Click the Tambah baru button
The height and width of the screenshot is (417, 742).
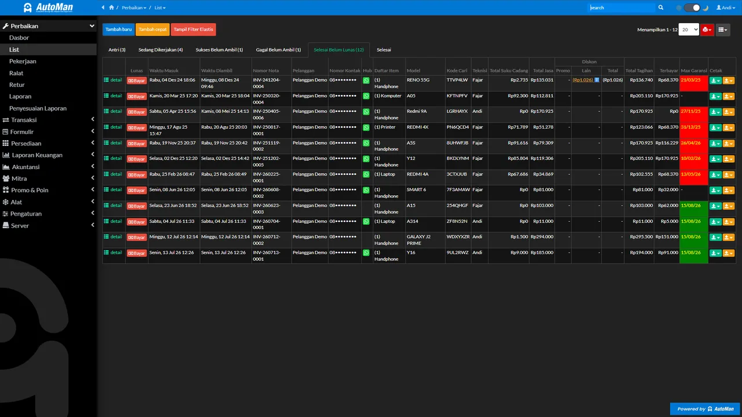(x=118, y=30)
